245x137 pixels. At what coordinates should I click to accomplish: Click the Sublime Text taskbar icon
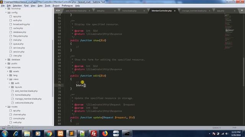[72, 134]
